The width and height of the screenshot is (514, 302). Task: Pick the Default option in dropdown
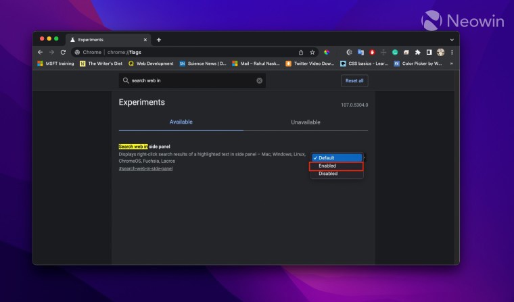tap(336, 157)
